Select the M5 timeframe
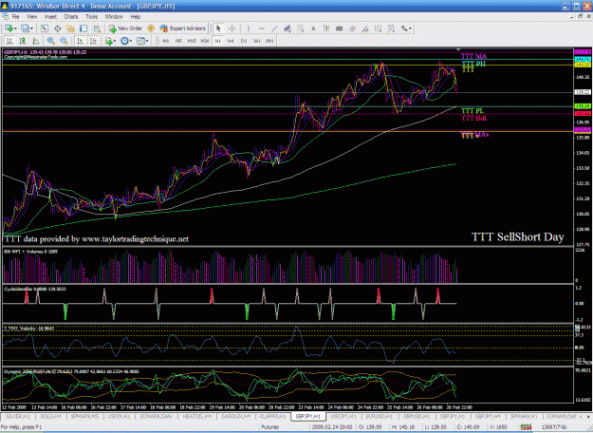Screen dimensions: 593x433 point(178,41)
